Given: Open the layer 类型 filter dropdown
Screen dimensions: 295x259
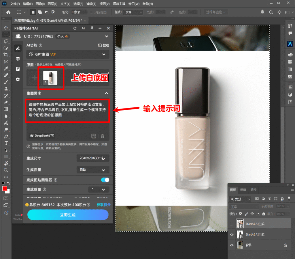Looking at the screenshot, I should tap(240, 199).
